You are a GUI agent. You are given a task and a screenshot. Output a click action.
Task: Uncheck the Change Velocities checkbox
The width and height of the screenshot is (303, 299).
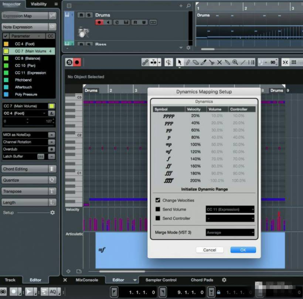(158, 200)
